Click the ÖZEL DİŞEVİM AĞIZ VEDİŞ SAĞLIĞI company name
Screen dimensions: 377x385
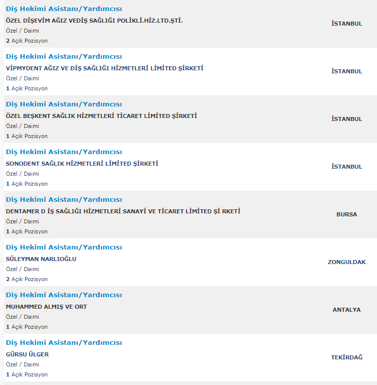coord(94,21)
